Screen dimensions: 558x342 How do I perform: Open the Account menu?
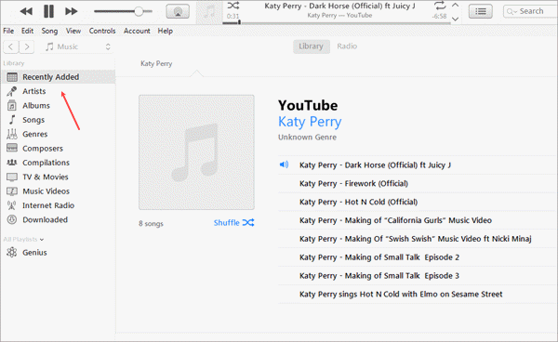point(137,31)
